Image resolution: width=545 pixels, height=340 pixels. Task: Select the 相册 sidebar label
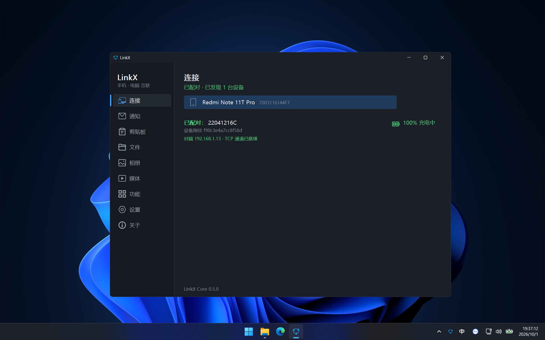pyautogui.click(x=135, y=163)
